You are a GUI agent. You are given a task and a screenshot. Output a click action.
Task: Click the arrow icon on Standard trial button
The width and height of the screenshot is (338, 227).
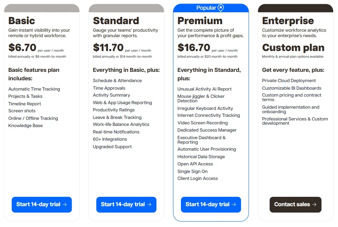click(149, 204)
